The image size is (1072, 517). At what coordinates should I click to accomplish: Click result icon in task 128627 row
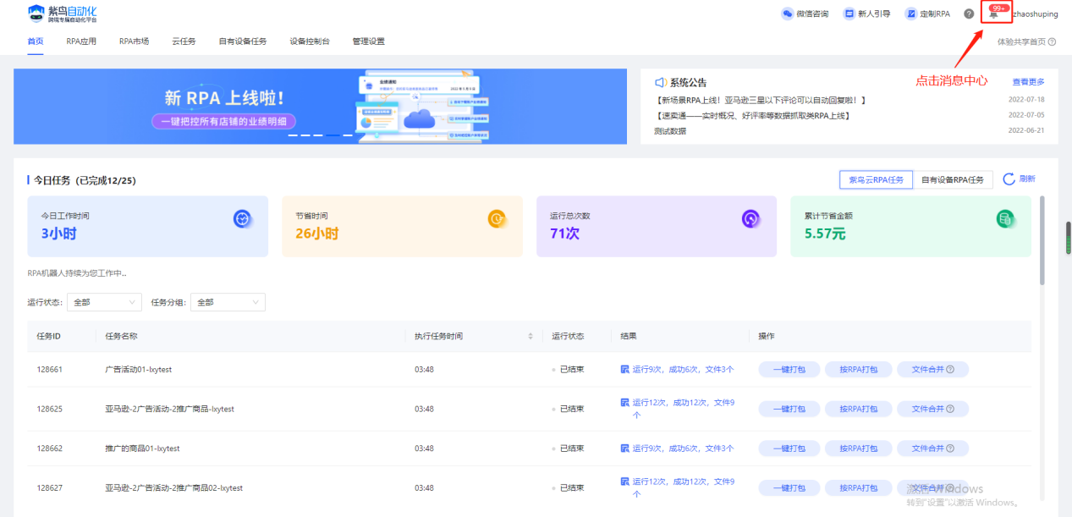(624, 481)
